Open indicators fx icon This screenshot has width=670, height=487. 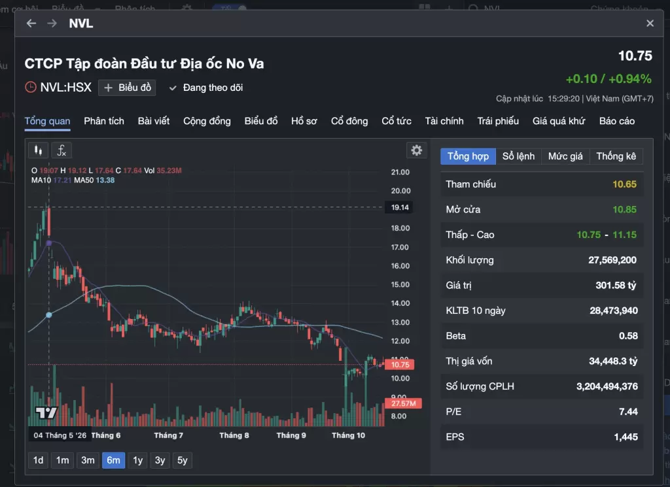(62, 150)
